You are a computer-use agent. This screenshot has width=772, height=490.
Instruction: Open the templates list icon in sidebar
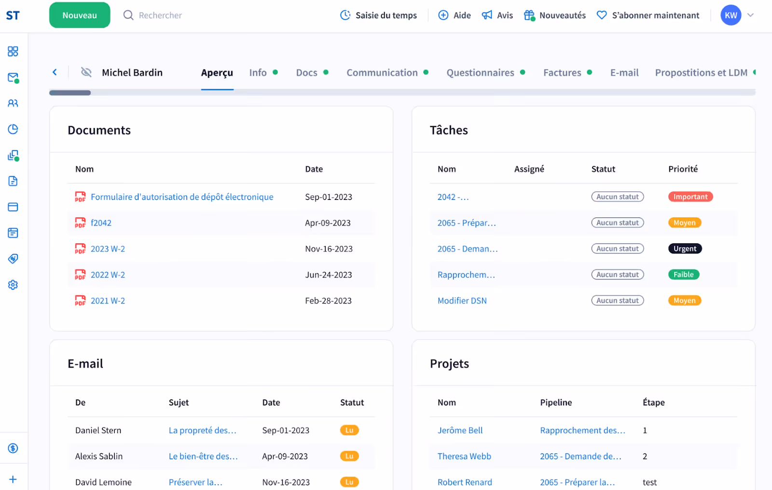pos(13,233)
